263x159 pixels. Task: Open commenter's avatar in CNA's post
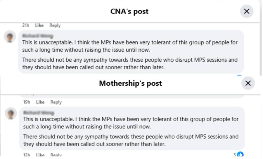[x=10, y=37]
